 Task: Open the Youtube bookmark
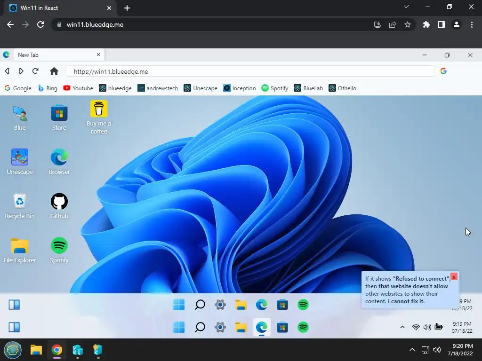(x=78, y=88)
